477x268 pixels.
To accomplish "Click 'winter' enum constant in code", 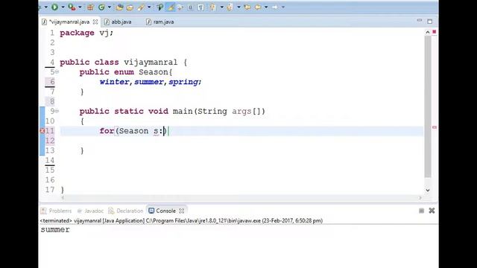I will pos(114,82).
